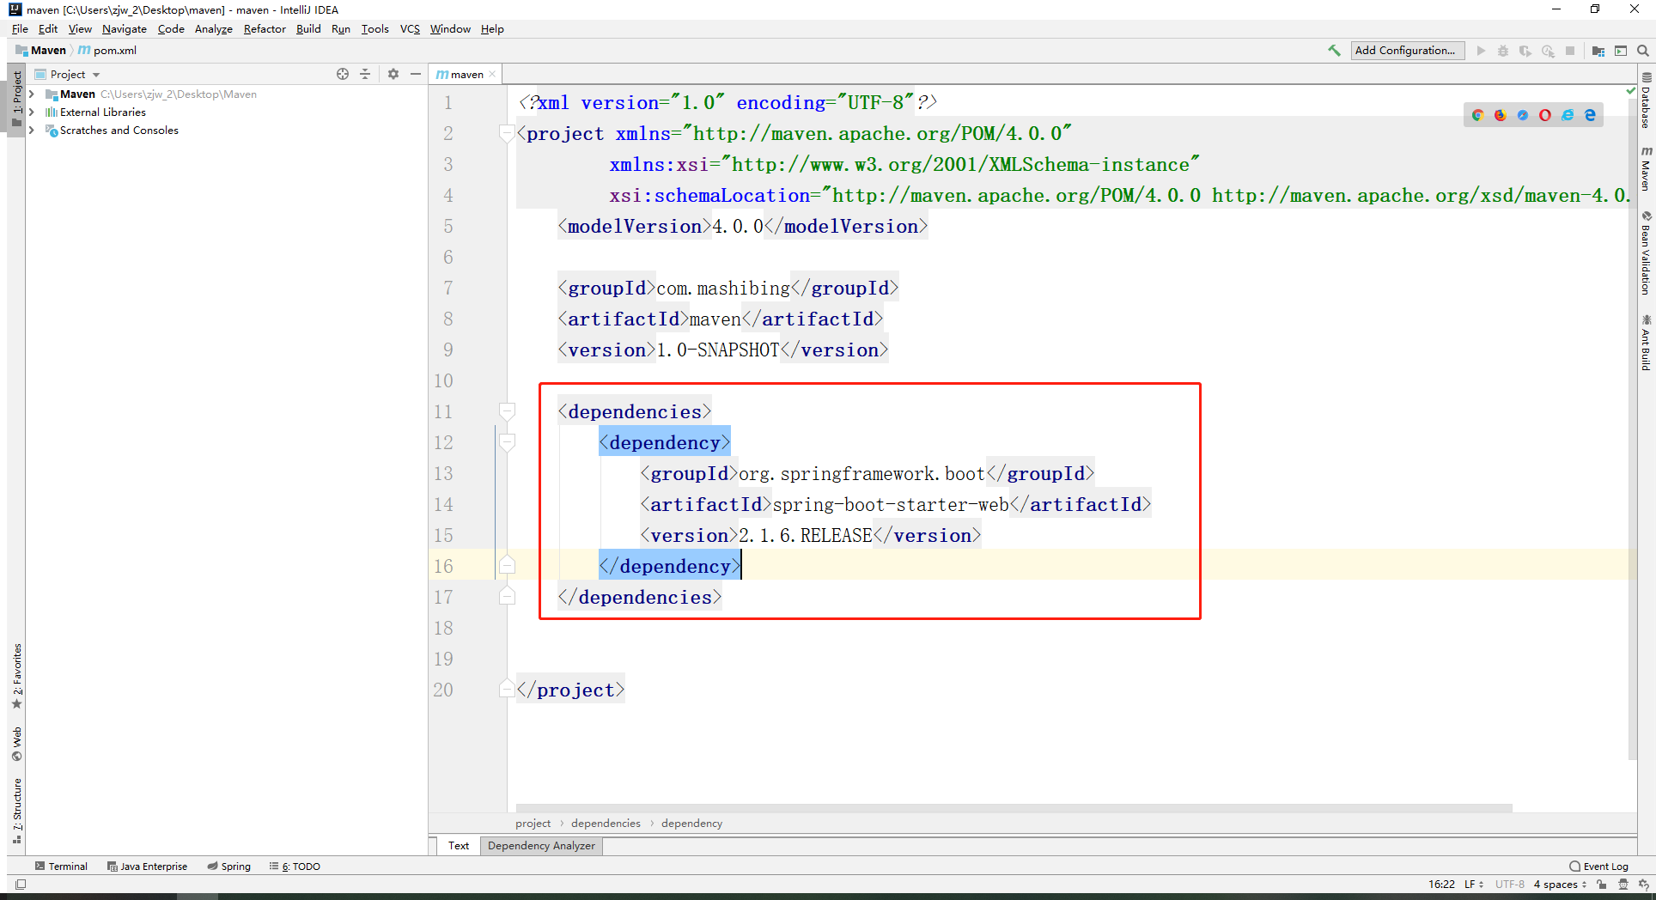This screenshot has width=1656, height=900.
Task: Expand the Maven project tree node
Action: pyautogui.click(x=32, y=94)
